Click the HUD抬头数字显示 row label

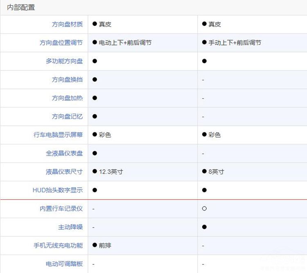(58, 190)
